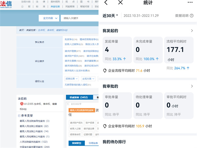Click the lightbulb icon beside 企业流程平均耗时
Viewport: 197px width, 148px height.
[105, 71]
